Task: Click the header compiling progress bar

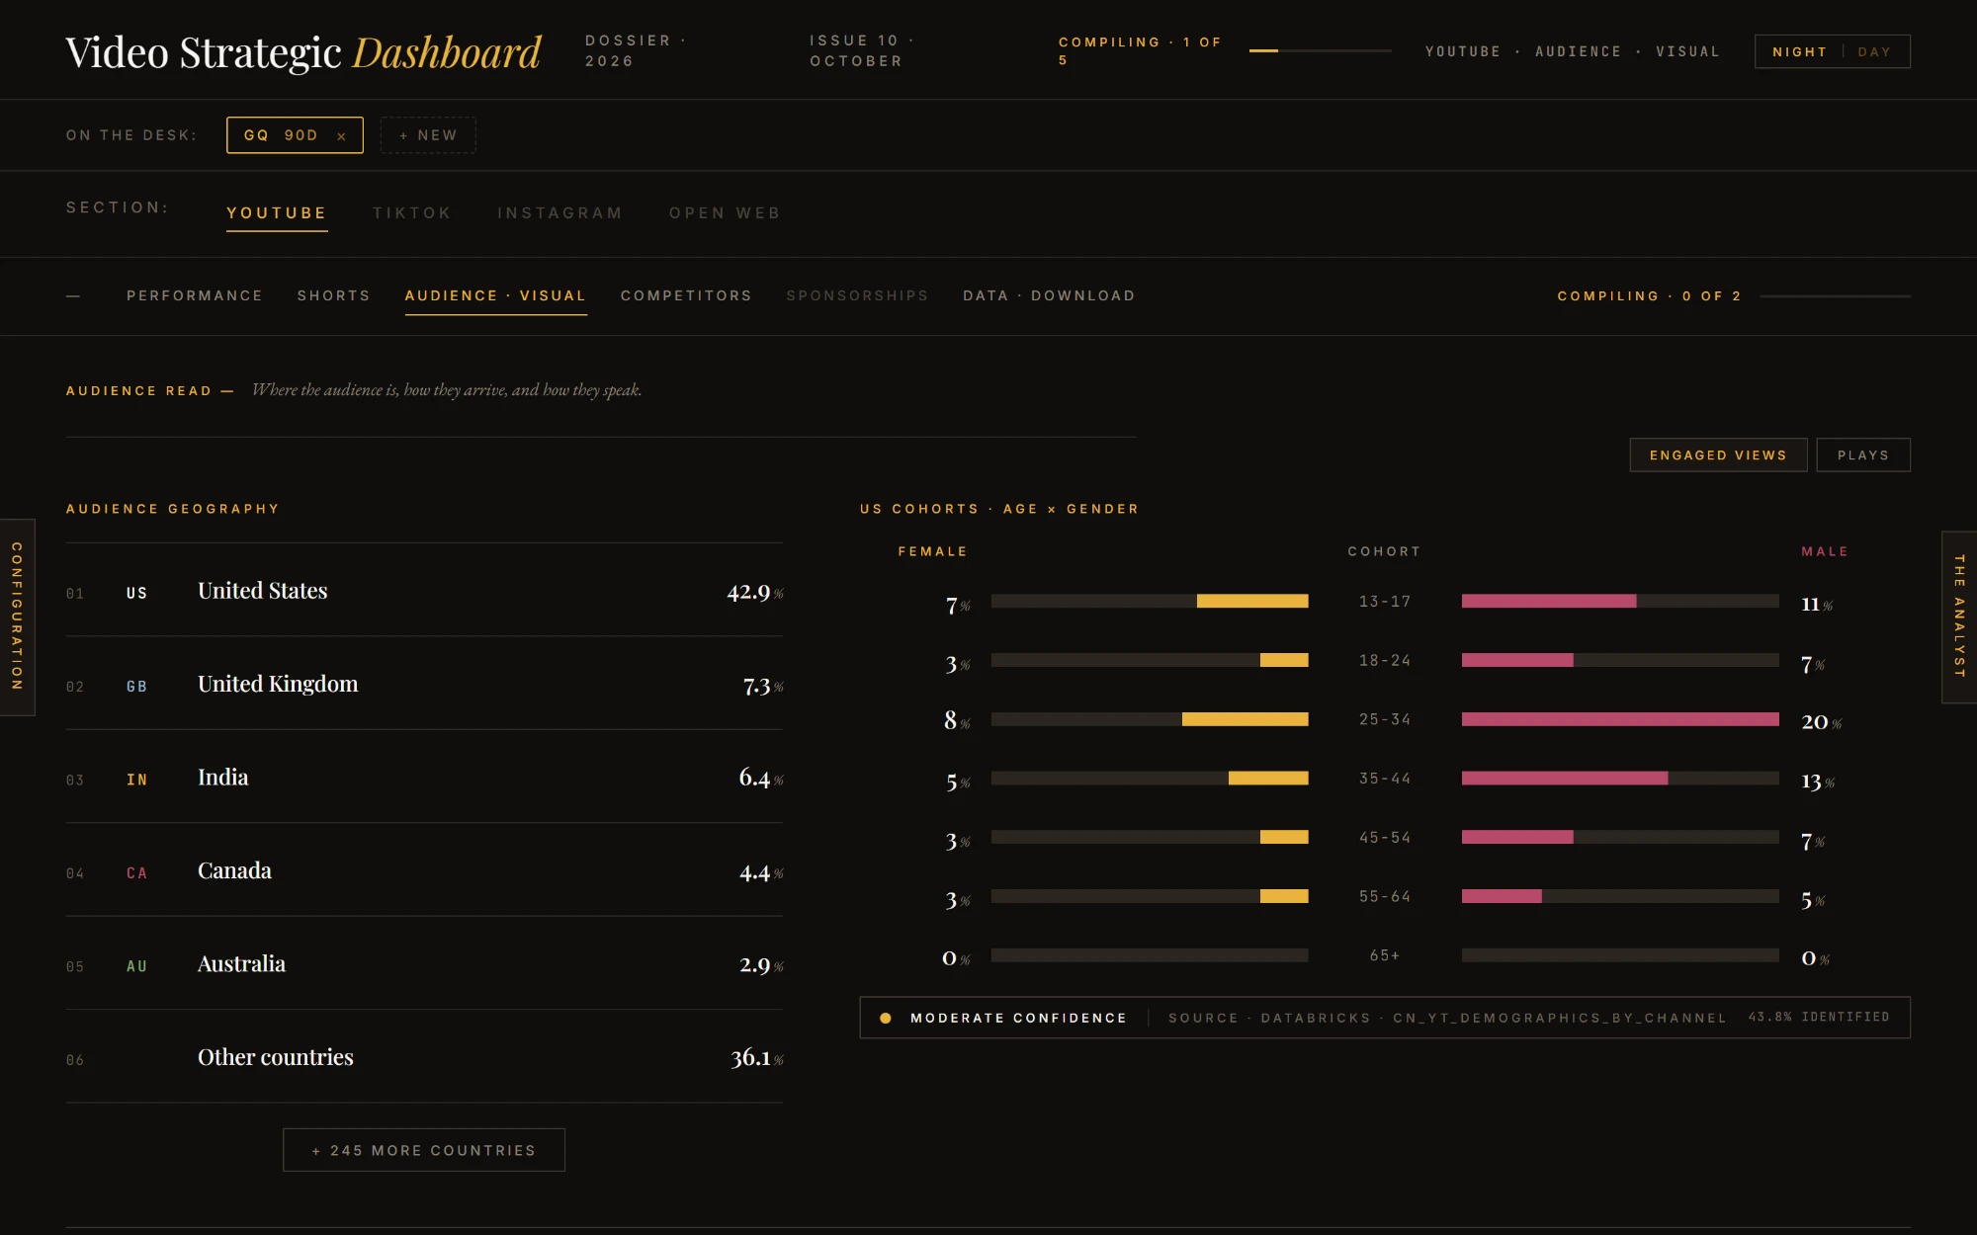Action: coord(1320,50)
